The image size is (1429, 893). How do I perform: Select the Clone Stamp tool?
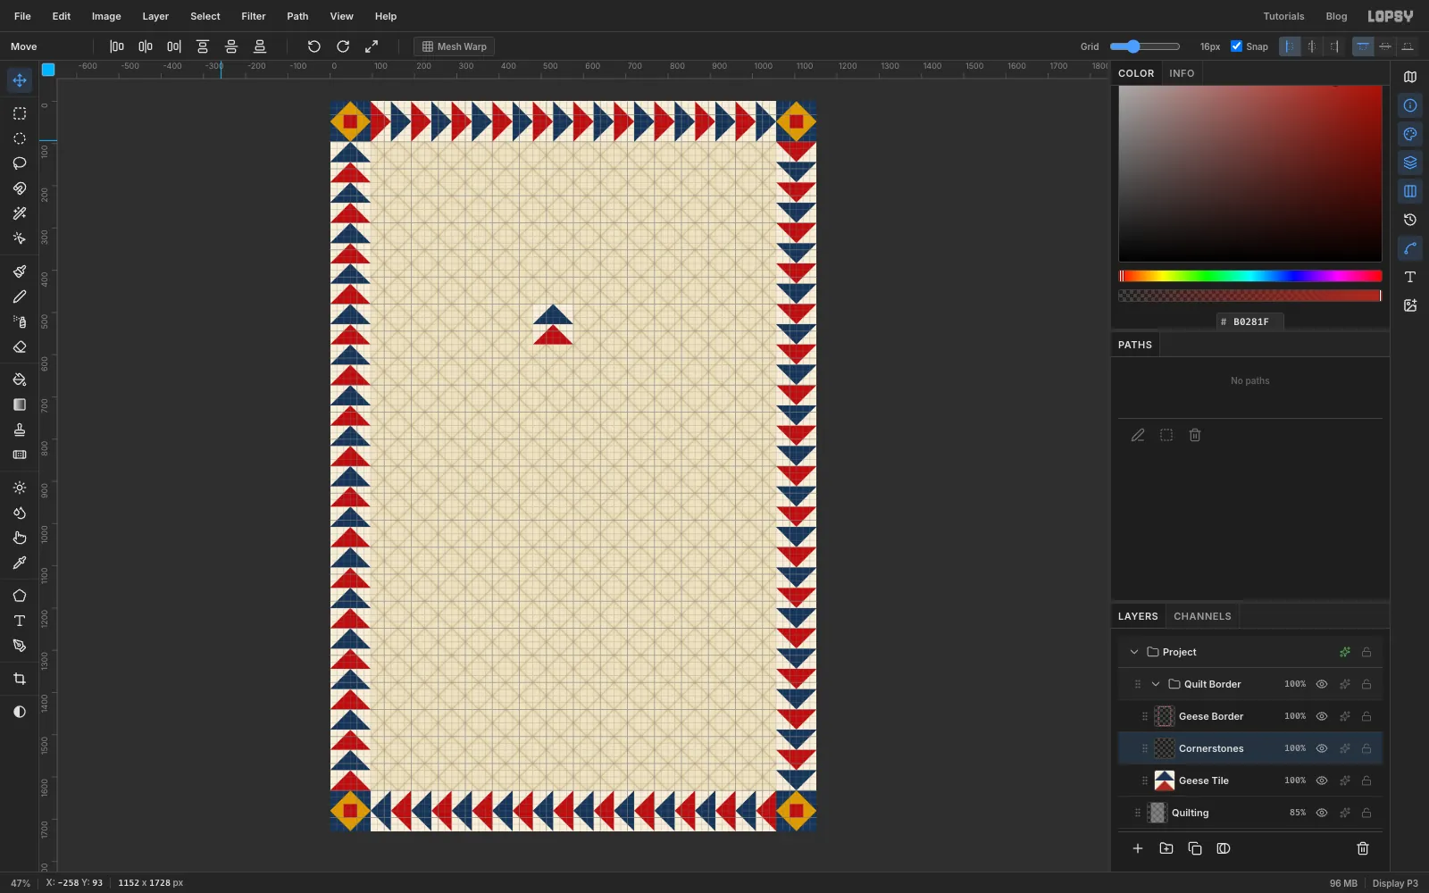(x=20, y=430)
